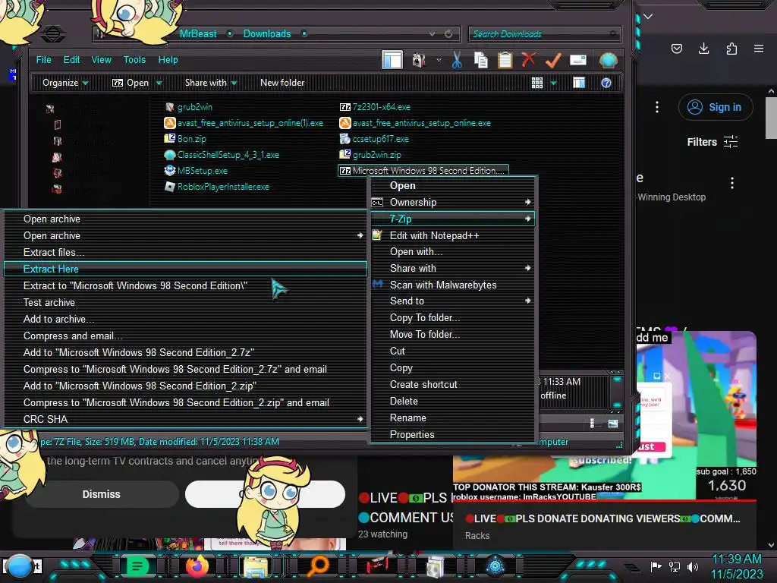The width and height of the screenshot is (777, 583).
Task: Open Firefox downloads arrow icon
Action: (703, 49)
